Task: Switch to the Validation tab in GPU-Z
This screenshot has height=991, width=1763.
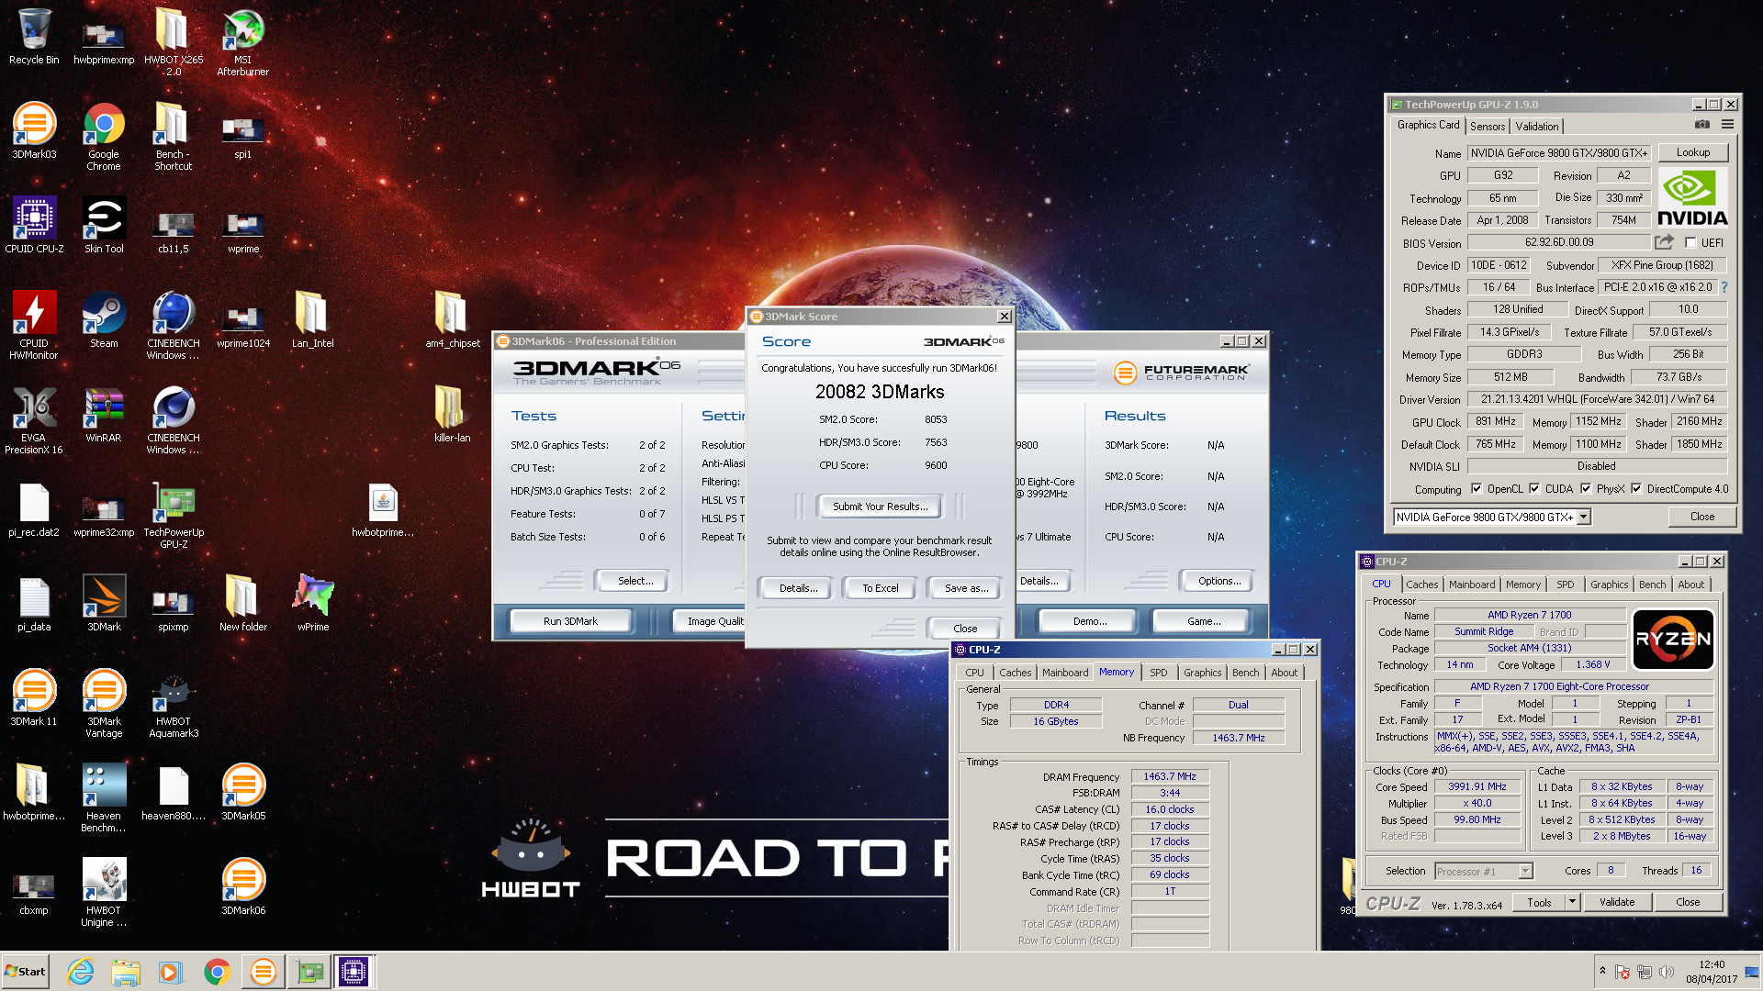Action: [1537, 127]
